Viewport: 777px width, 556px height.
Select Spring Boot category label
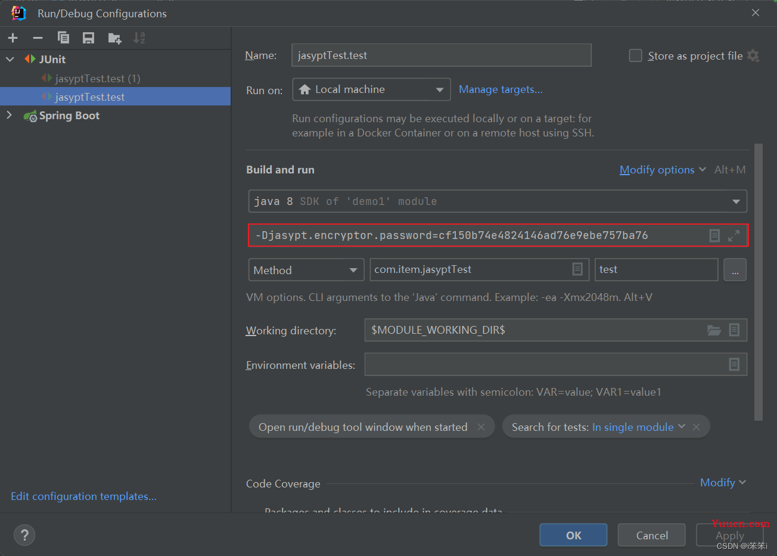click(x=69, y=115)
